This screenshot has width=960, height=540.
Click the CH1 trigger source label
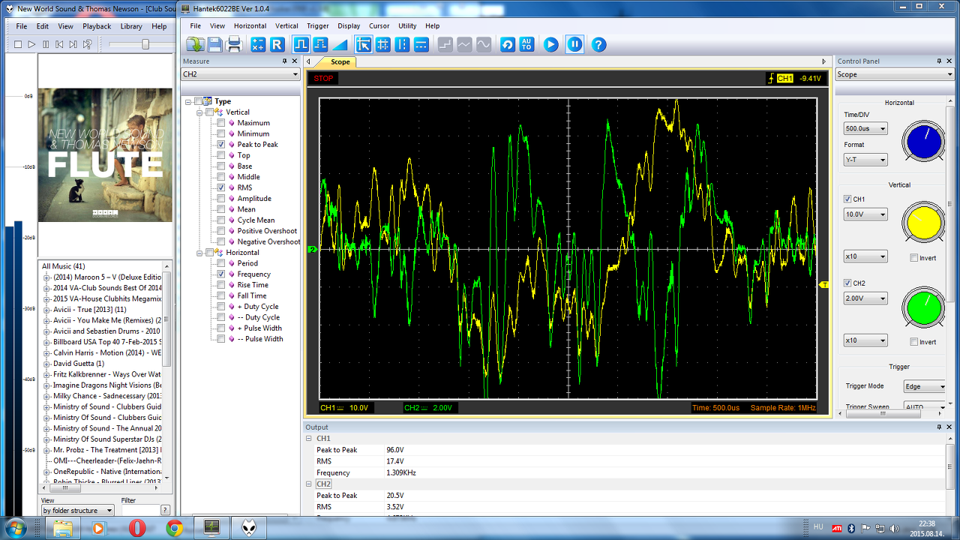point(784,79)
